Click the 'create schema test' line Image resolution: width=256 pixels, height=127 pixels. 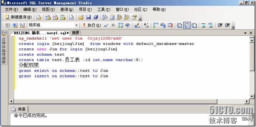pos(41,55)
